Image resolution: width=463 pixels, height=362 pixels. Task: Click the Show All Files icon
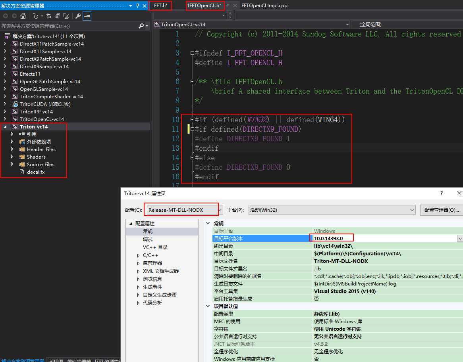coord(66,16)
